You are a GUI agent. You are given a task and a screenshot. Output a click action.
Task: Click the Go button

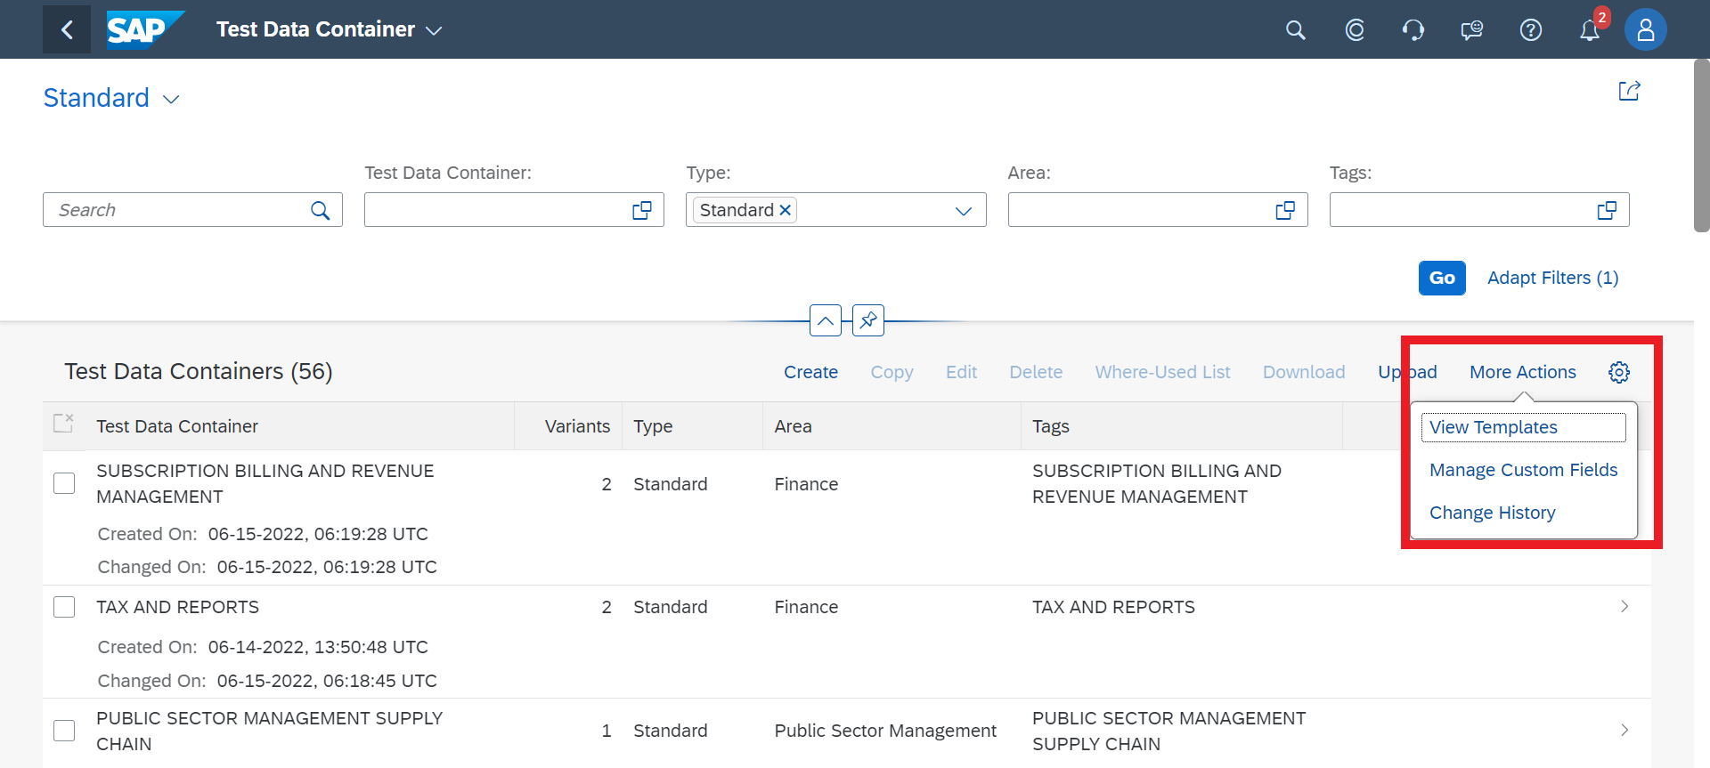[1442, 278]
